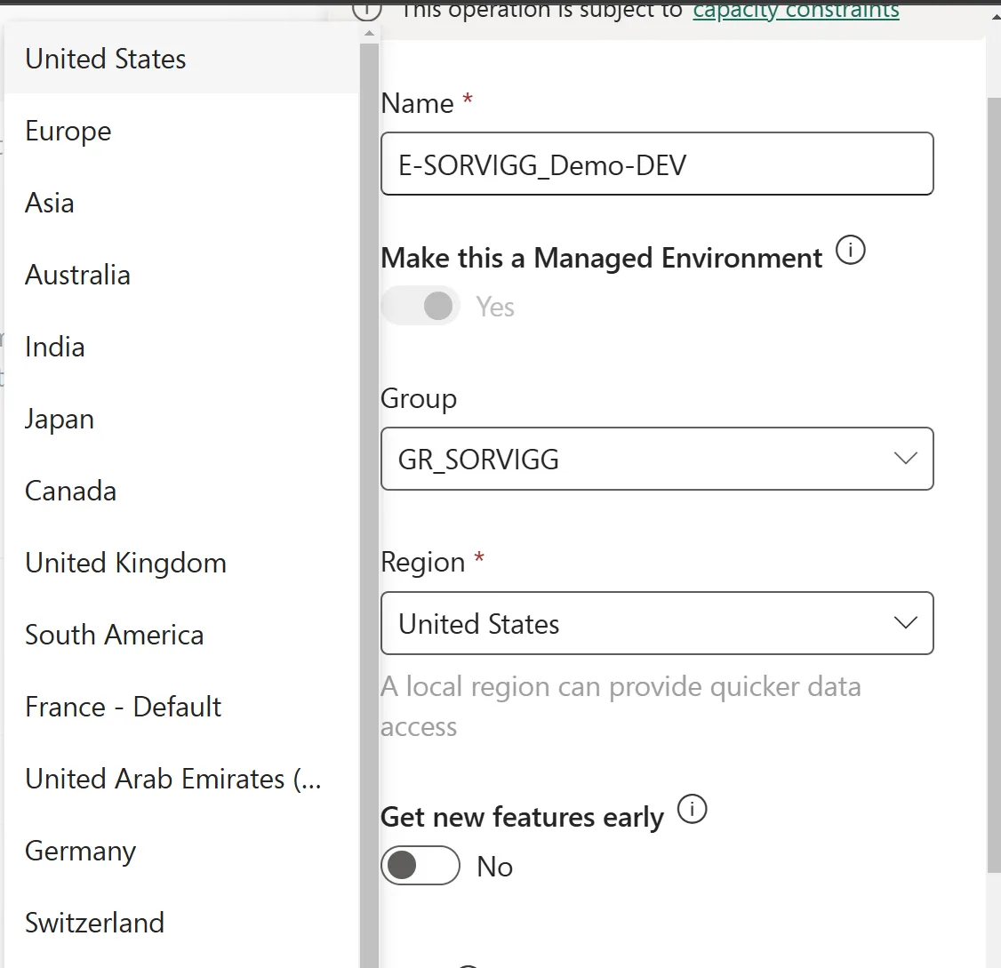Click the panel's right scrollbar thumb
This screenshot has width=1001, height=968.
[994, 485]
